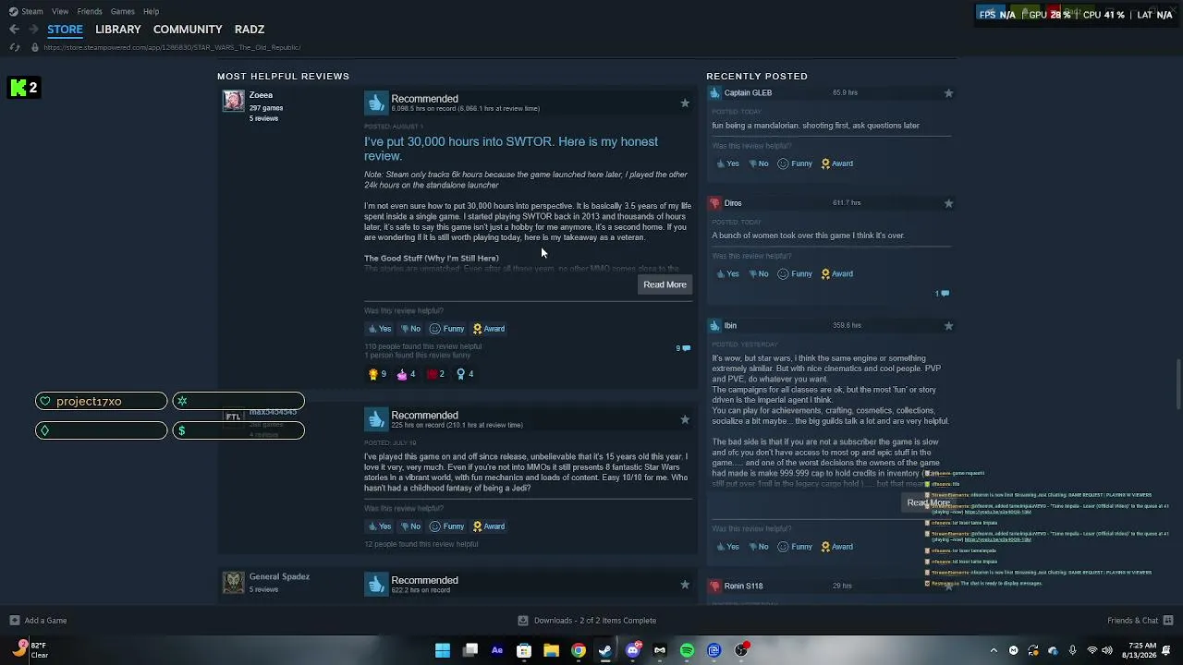Mark Zoeea's review as Funny
Viewport: 1183px width, 665px height.
[x=446, y=329]
